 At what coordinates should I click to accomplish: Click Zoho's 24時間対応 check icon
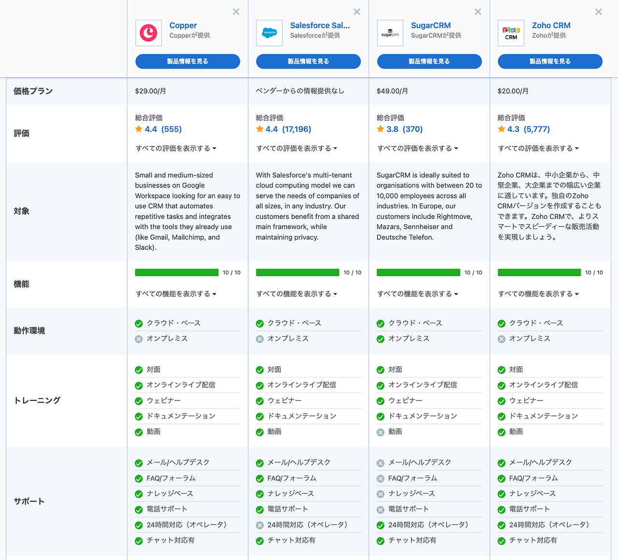point(502,525)
